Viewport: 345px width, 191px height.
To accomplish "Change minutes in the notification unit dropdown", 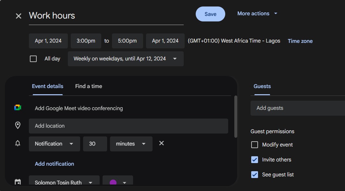I will (131, 143).
